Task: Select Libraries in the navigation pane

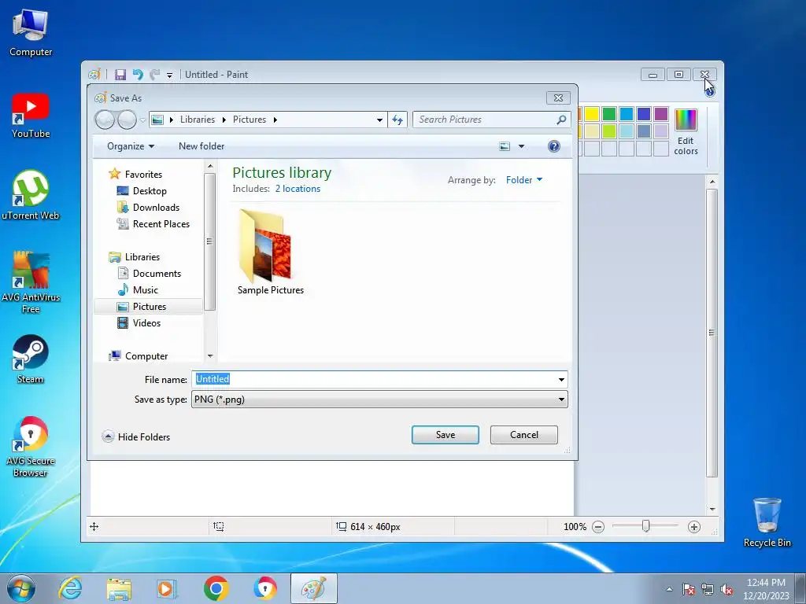Action: 142,257
